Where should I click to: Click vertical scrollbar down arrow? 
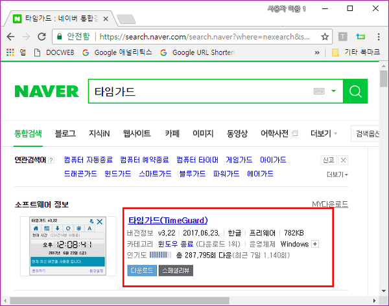[384, 291]
